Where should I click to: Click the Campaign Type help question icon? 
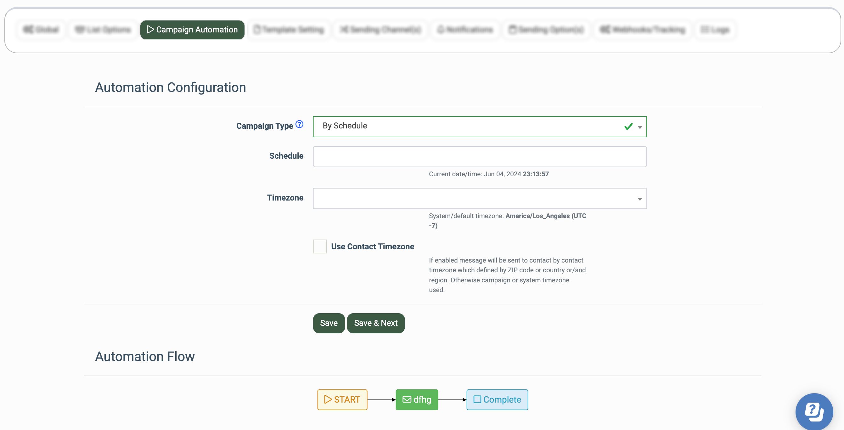(x=299, y=124)
